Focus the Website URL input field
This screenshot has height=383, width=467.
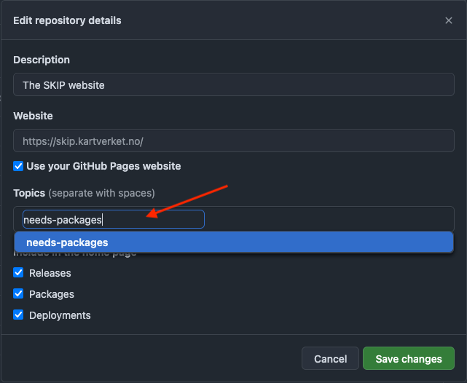(233, 140)
